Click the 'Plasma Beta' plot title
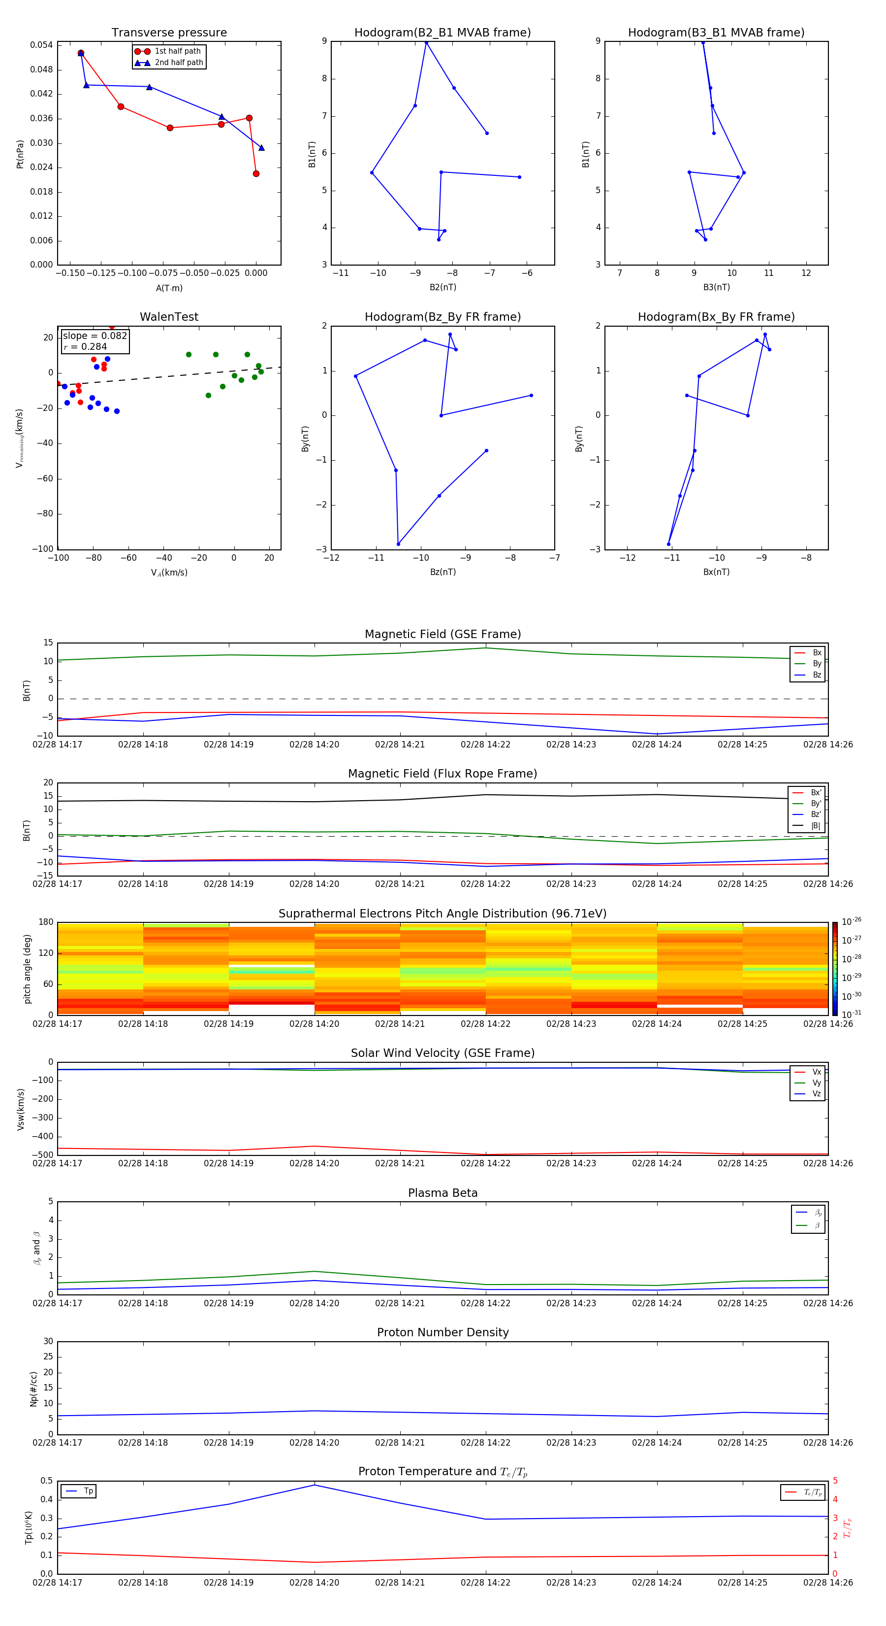Viewport: 886px width, 1626px height. [x=443, y=1193]
